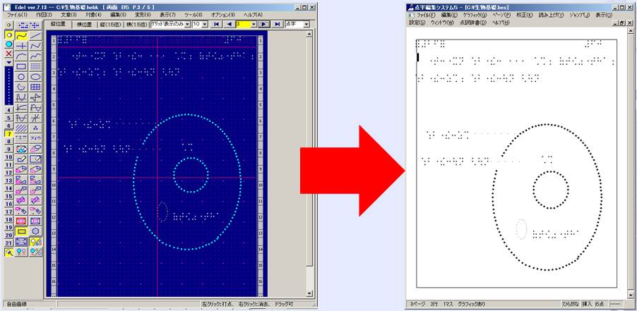Select the red framed rectangle tool beside 18
637x311 pixels.
(x=22, y=221)
